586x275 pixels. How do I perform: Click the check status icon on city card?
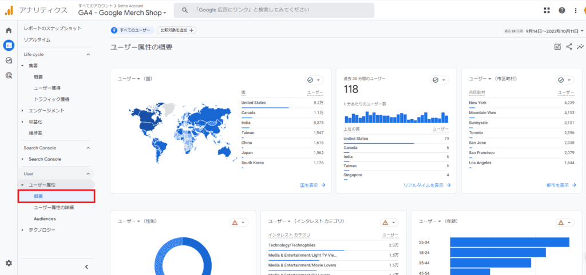pyautogui.click(x=561, y=80)
